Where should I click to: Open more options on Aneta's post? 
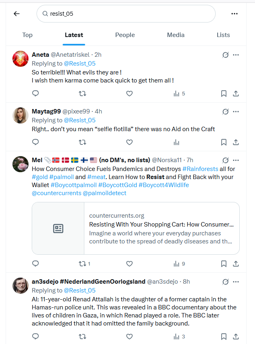236,55
